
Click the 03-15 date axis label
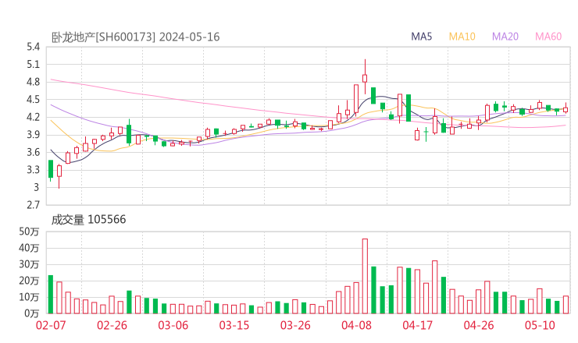click(x=234, y=325)
